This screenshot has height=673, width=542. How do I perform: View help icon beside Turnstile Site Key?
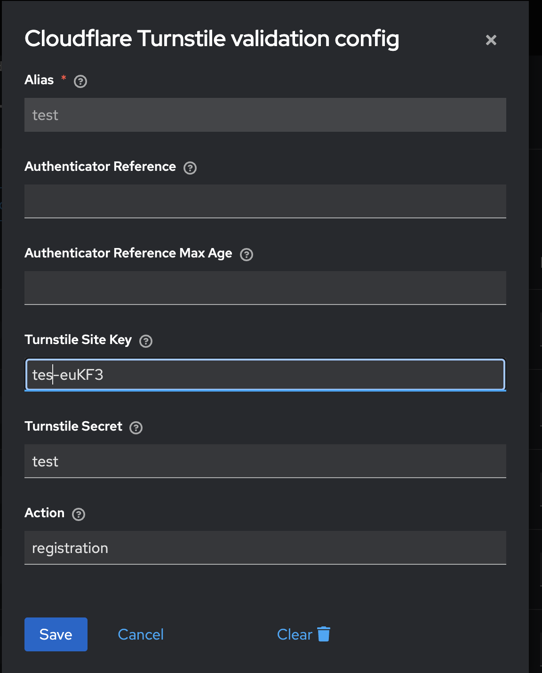pos(146,341)
